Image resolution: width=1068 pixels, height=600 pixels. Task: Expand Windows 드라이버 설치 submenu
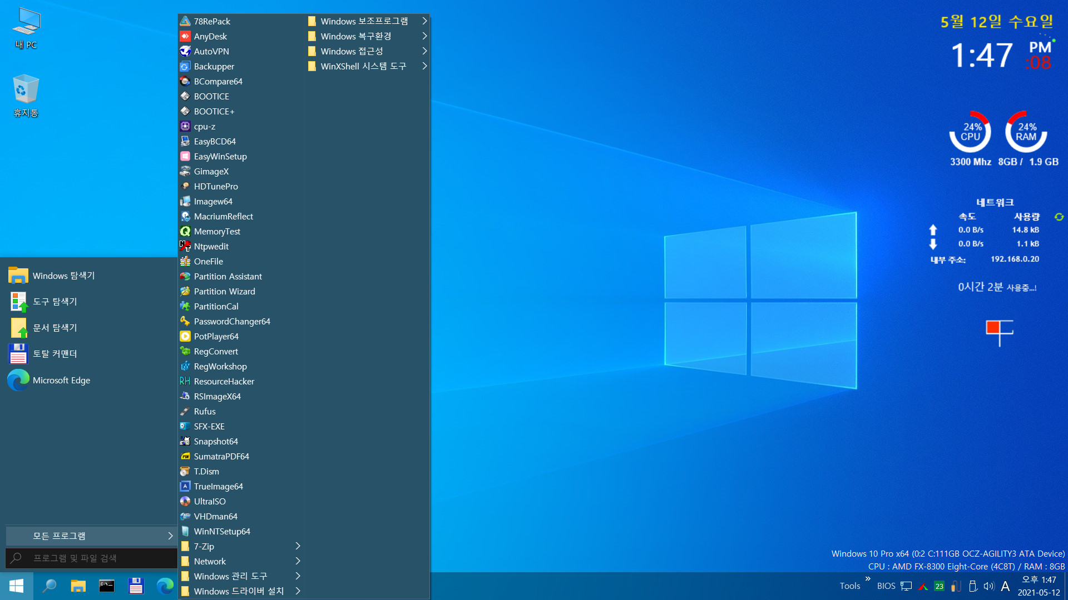point(241,591)
